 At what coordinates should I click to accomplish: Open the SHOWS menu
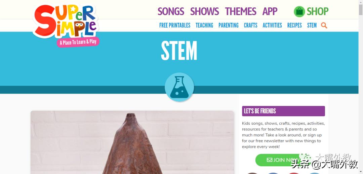click(x=204, y=11)
